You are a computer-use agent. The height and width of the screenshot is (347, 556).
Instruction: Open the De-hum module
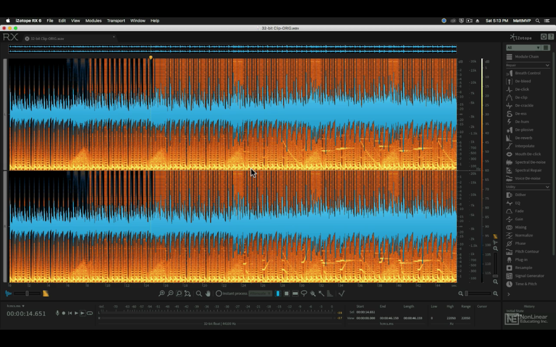coord(522,122)
